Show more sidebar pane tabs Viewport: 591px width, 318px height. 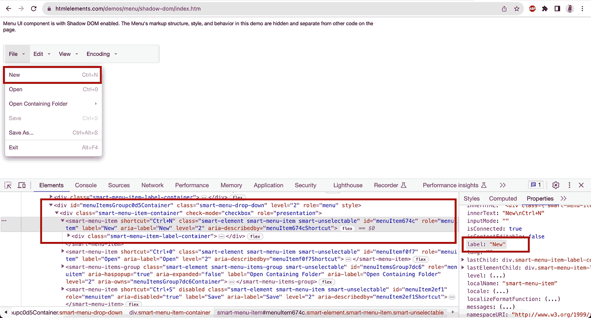[x=564, y=199]
